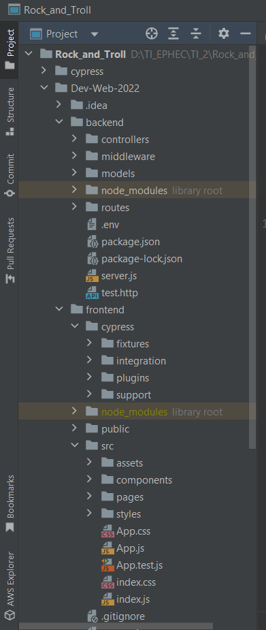
Task: Select the .env file icon
Action: pyautogui.click(x=93, y=225)
